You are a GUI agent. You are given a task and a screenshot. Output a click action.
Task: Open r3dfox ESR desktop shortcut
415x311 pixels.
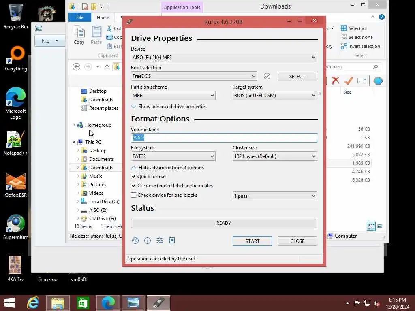pos(16,185)
